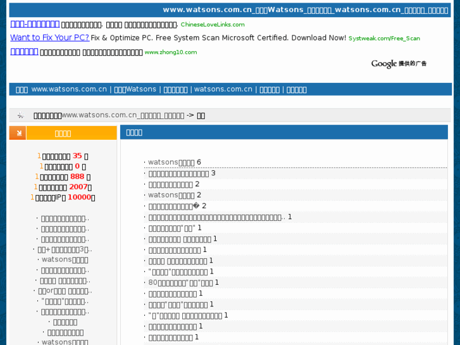Open the list entry with count 3
Image resolution: width=460 pixels, height=345 pixels.
coord(178,173)
